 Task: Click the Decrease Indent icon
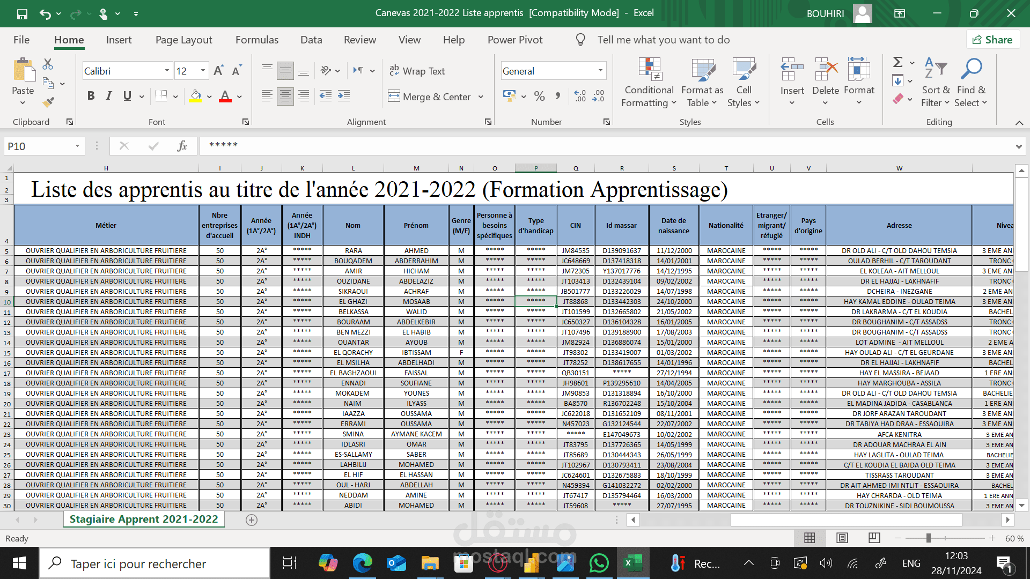tap(325, 96)
